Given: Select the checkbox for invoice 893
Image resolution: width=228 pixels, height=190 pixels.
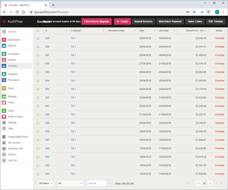Looking at the screenshot, I should tap(38, 89).
